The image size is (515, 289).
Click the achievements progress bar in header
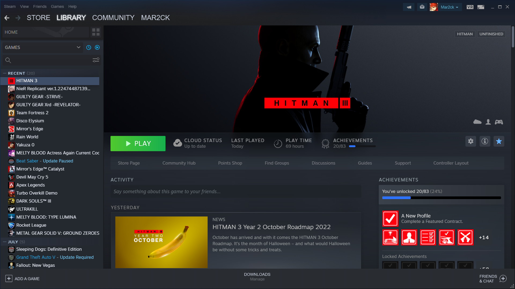(x=362, y=146)
